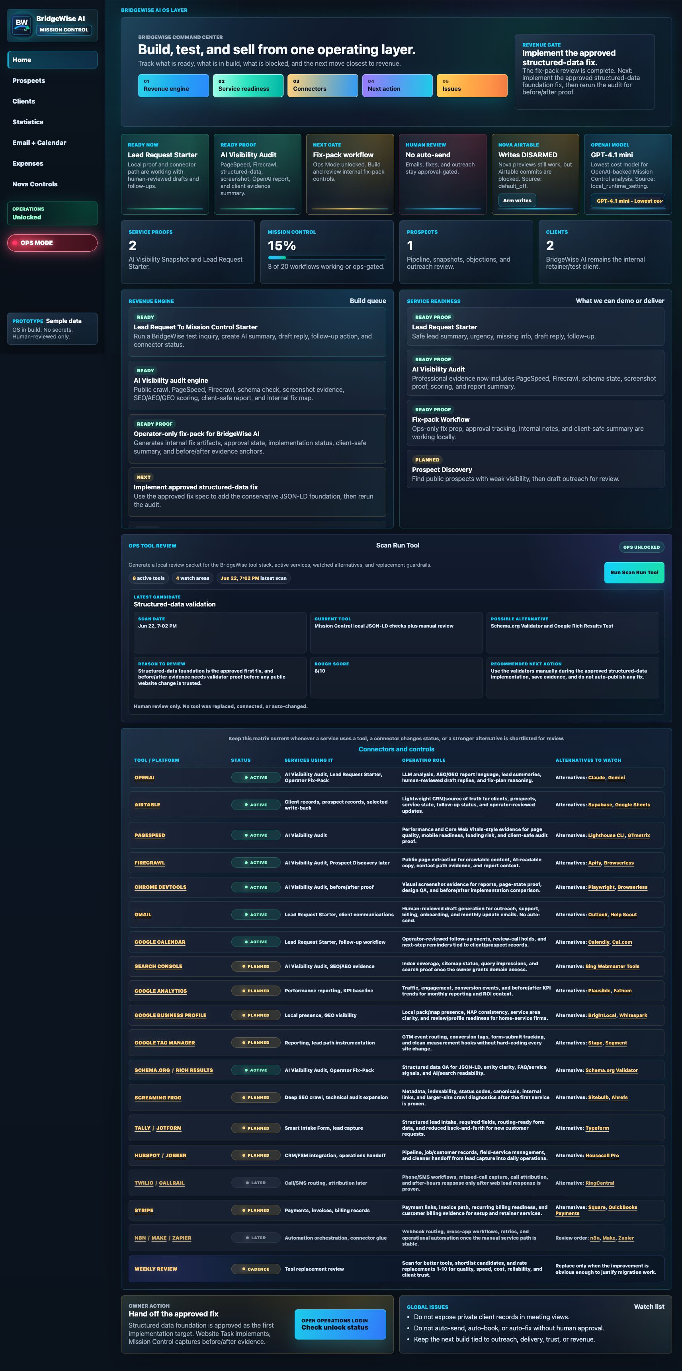This screenshot has width=682, height=1371.
Task: Jump to the 01 Revenue engine tab
Action: click(x=174, y=85)
